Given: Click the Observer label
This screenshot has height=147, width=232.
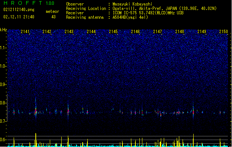Looking at the screenshot, I should tap(75, 4).
